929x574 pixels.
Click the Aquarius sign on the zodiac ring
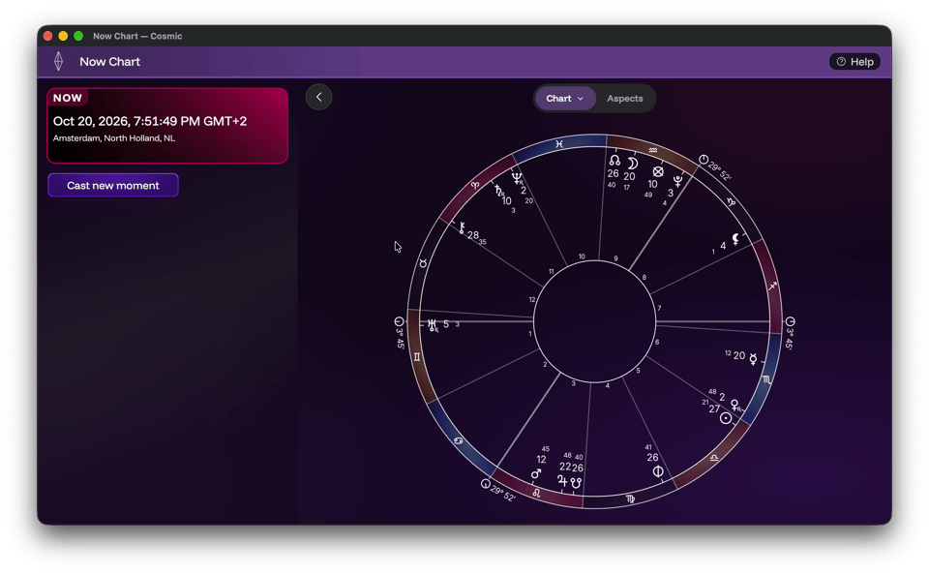[652, 150]
